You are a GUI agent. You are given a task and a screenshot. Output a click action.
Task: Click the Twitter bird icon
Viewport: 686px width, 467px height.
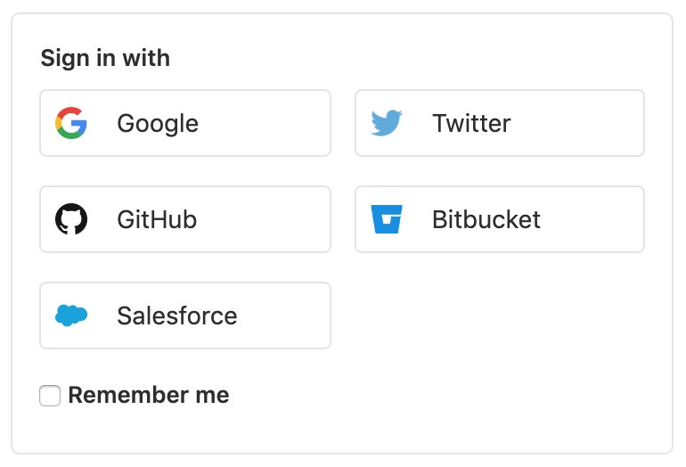(x=387, y=123)
